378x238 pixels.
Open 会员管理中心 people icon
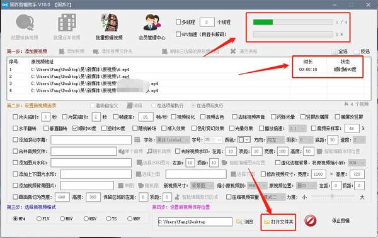pos(152,23)
